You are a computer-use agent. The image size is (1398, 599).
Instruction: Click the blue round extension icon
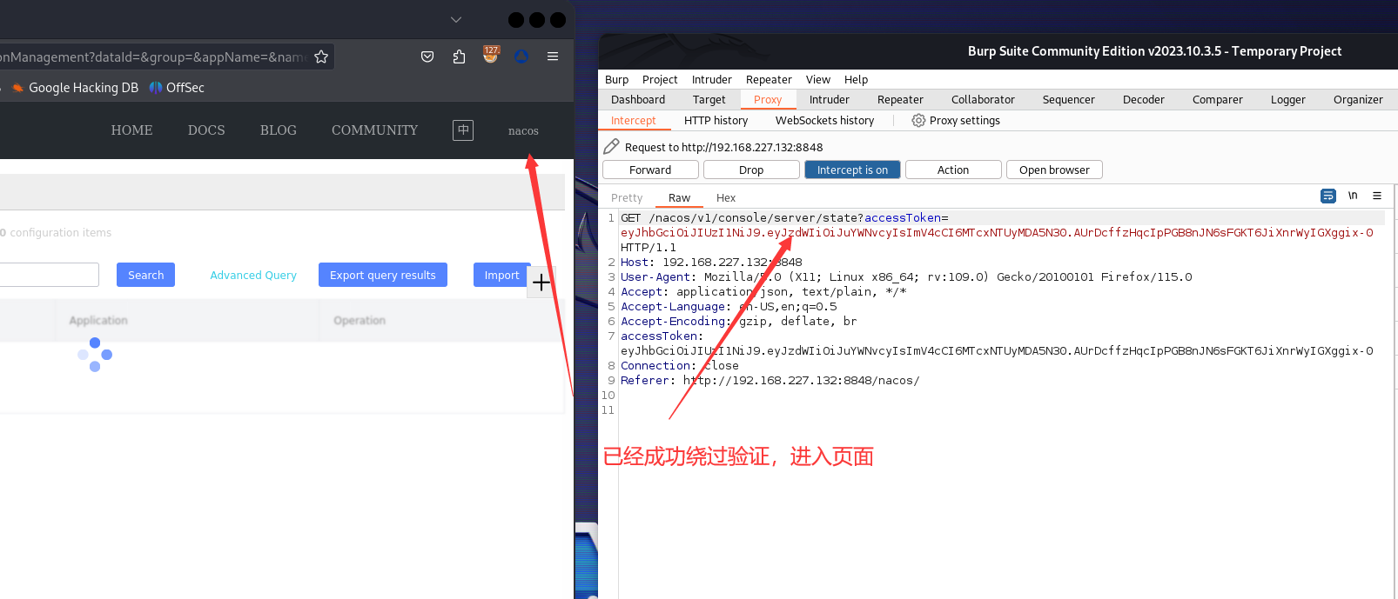pyautogui.click(x=521, y=57)
